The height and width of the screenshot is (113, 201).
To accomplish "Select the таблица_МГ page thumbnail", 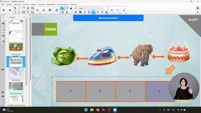I will [16, 48].
